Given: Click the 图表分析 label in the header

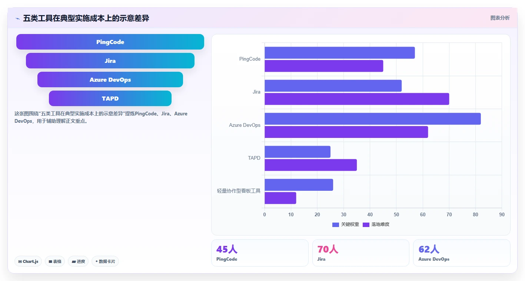Looking at the screenshot, I should (x=500, y=18).
